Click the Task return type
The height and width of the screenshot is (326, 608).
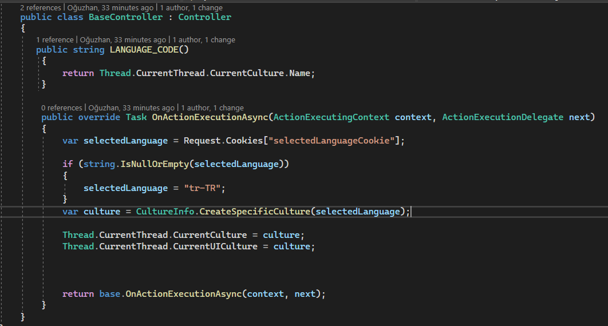(x=136, y=117)
